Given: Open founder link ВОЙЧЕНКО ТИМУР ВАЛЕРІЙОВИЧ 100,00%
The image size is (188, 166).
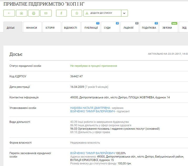Looking at the screenshot, I should click(93, 153).
